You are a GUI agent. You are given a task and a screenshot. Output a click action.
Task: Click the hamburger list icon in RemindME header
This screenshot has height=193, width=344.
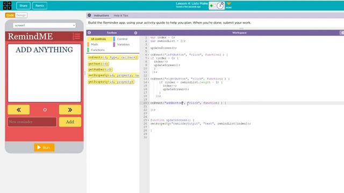[76, 36]
